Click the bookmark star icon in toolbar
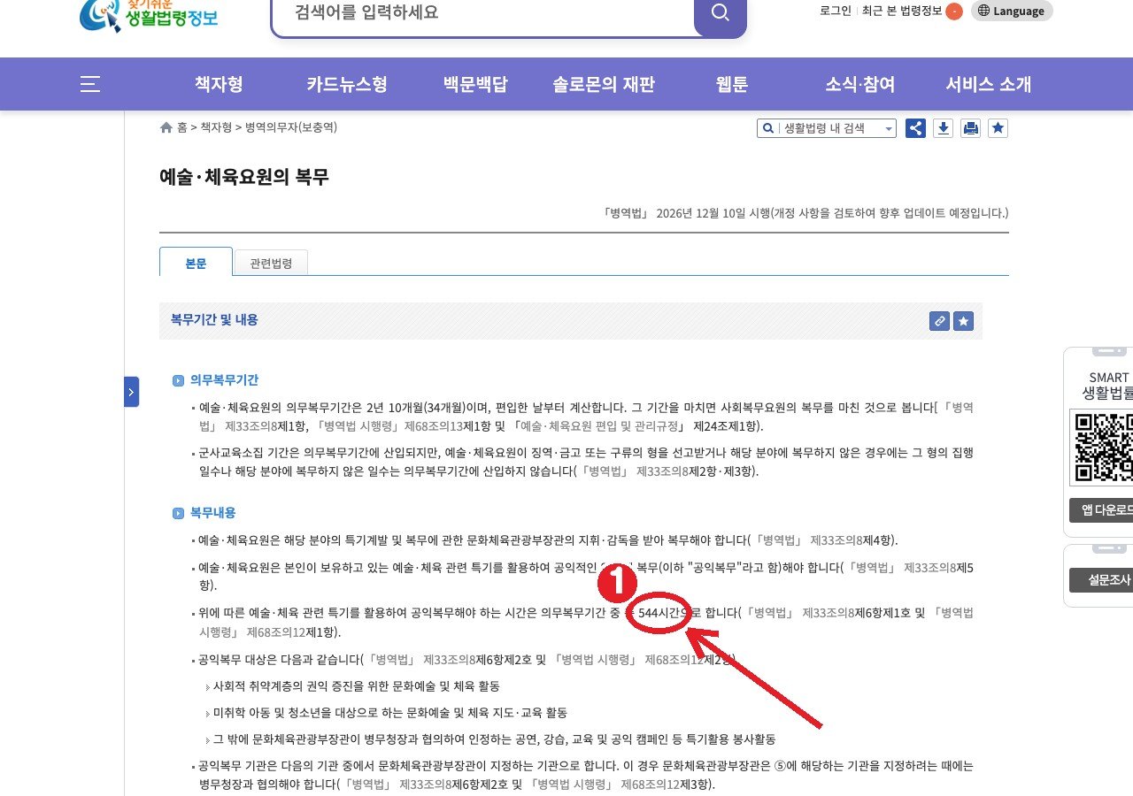 (x=998, y=128)
